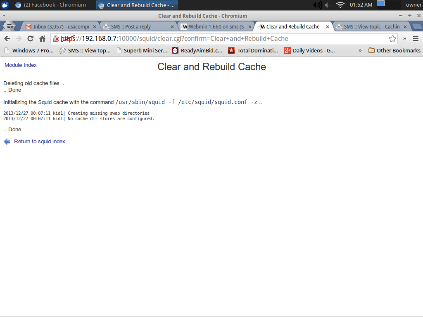Go to the browser home page
Viewport: 423px width, 317px height.
pyautogui.click(x=42, y=39)
